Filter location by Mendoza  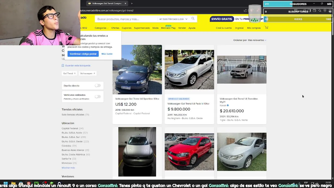(x=69, y=163)
